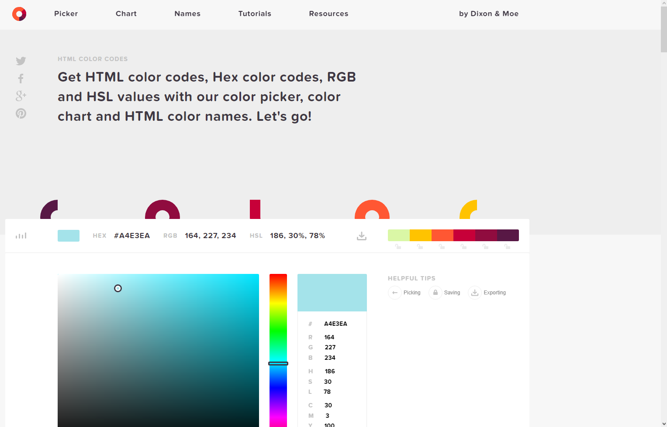Share the page via the Twitter icon
Viewport: 667px width, 427px height.
[x=21, y=61]
